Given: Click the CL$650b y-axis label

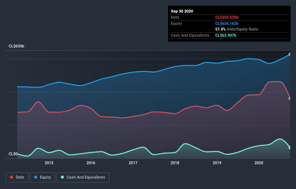Looking at the screenshot, I should pos(17,46).
